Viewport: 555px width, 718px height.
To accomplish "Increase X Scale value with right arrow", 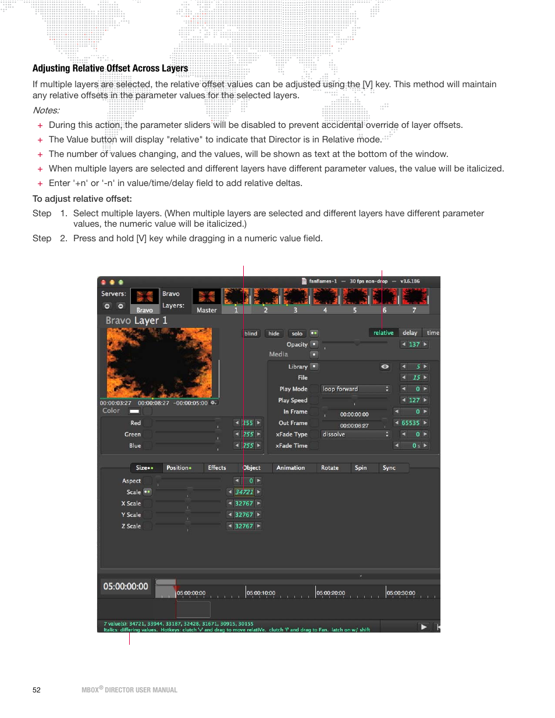I will (258, 503).
